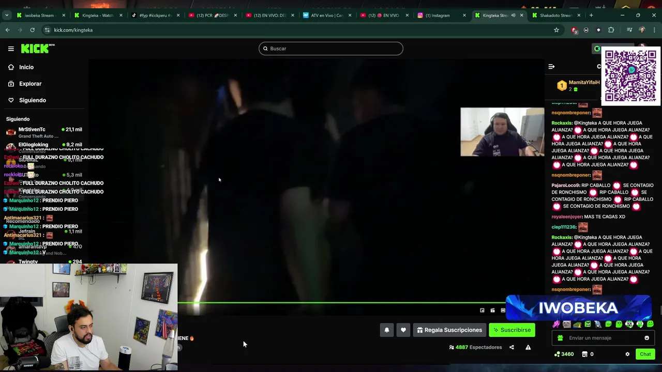Image resolution: width=662 pixels, height=372 pixels.
Task: Pick the pink dancing emote
Action: pos(556,324)
